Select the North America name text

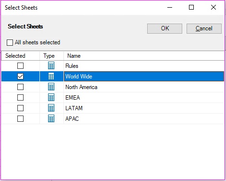81,87
